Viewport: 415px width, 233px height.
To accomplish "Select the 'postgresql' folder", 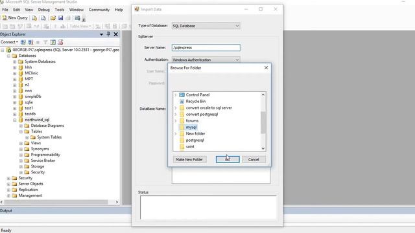I will [195, 140].
